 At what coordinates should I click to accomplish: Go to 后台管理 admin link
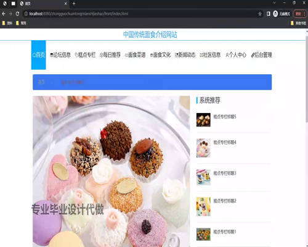click(x=262, y=55)
